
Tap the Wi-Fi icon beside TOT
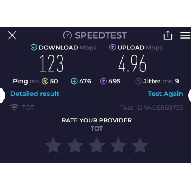click(14, 107)
